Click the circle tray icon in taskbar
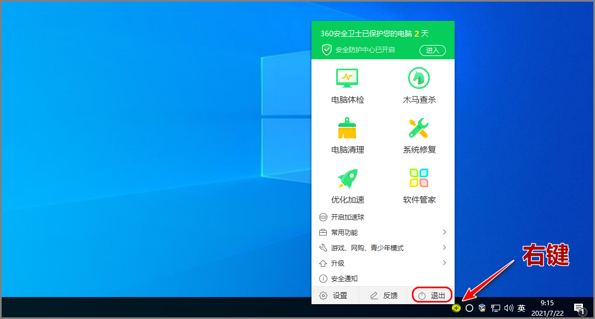The height and width of the screenshot is (319, 595). [x=469, y=308]
